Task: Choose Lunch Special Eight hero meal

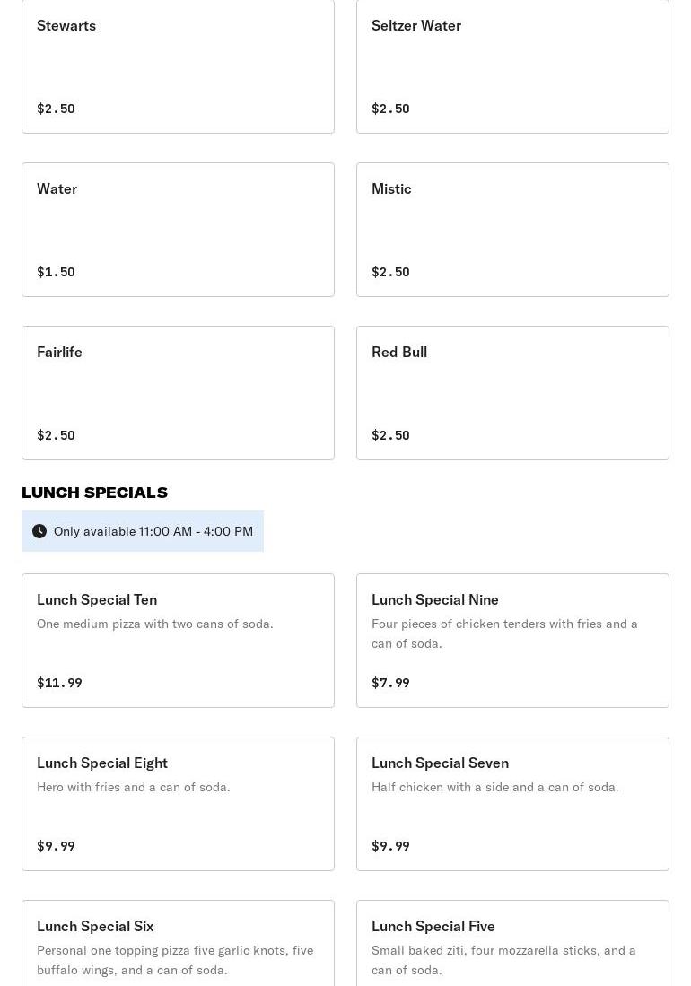Action: coord(178,804)
